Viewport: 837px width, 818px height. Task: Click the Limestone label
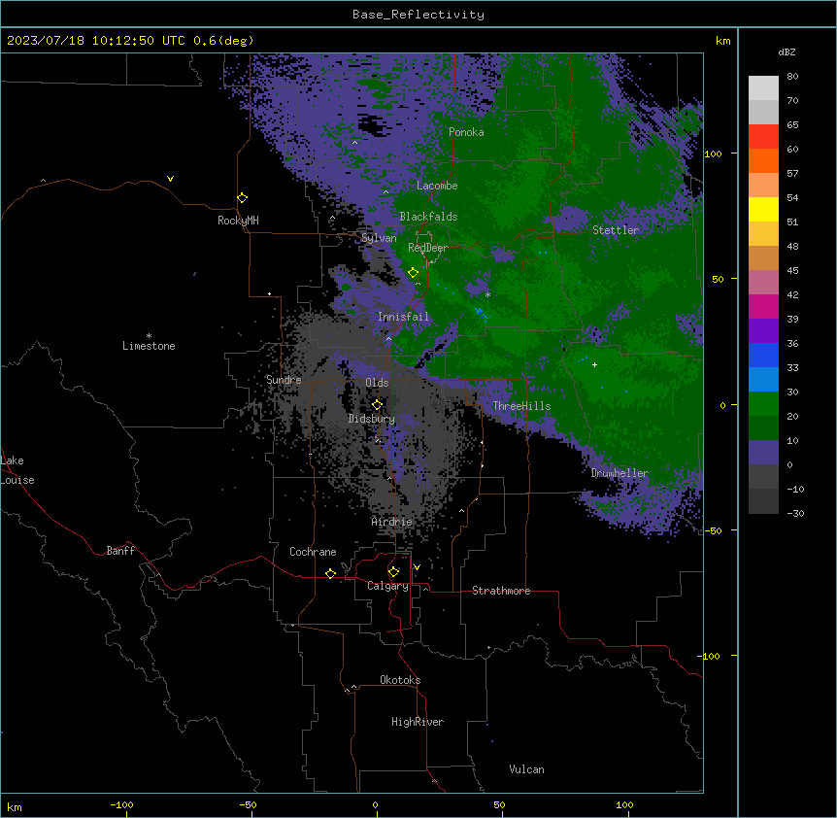(149, 346)
